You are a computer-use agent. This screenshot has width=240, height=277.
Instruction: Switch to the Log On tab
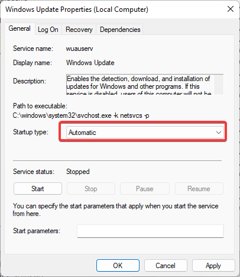48,30
